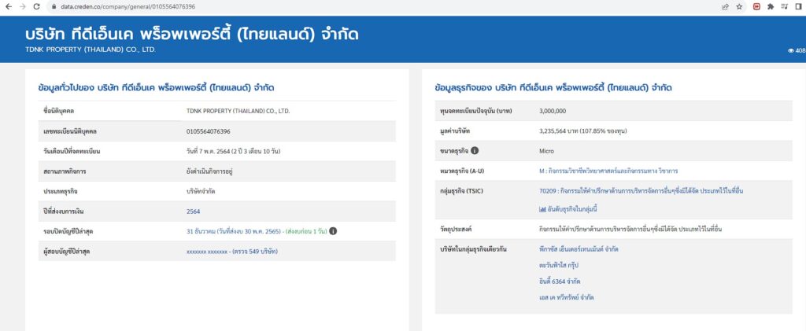The width and height of the screenshot is (806, 331).
Task: Toggle the browser side panel icon
Action: pos(798,6)
